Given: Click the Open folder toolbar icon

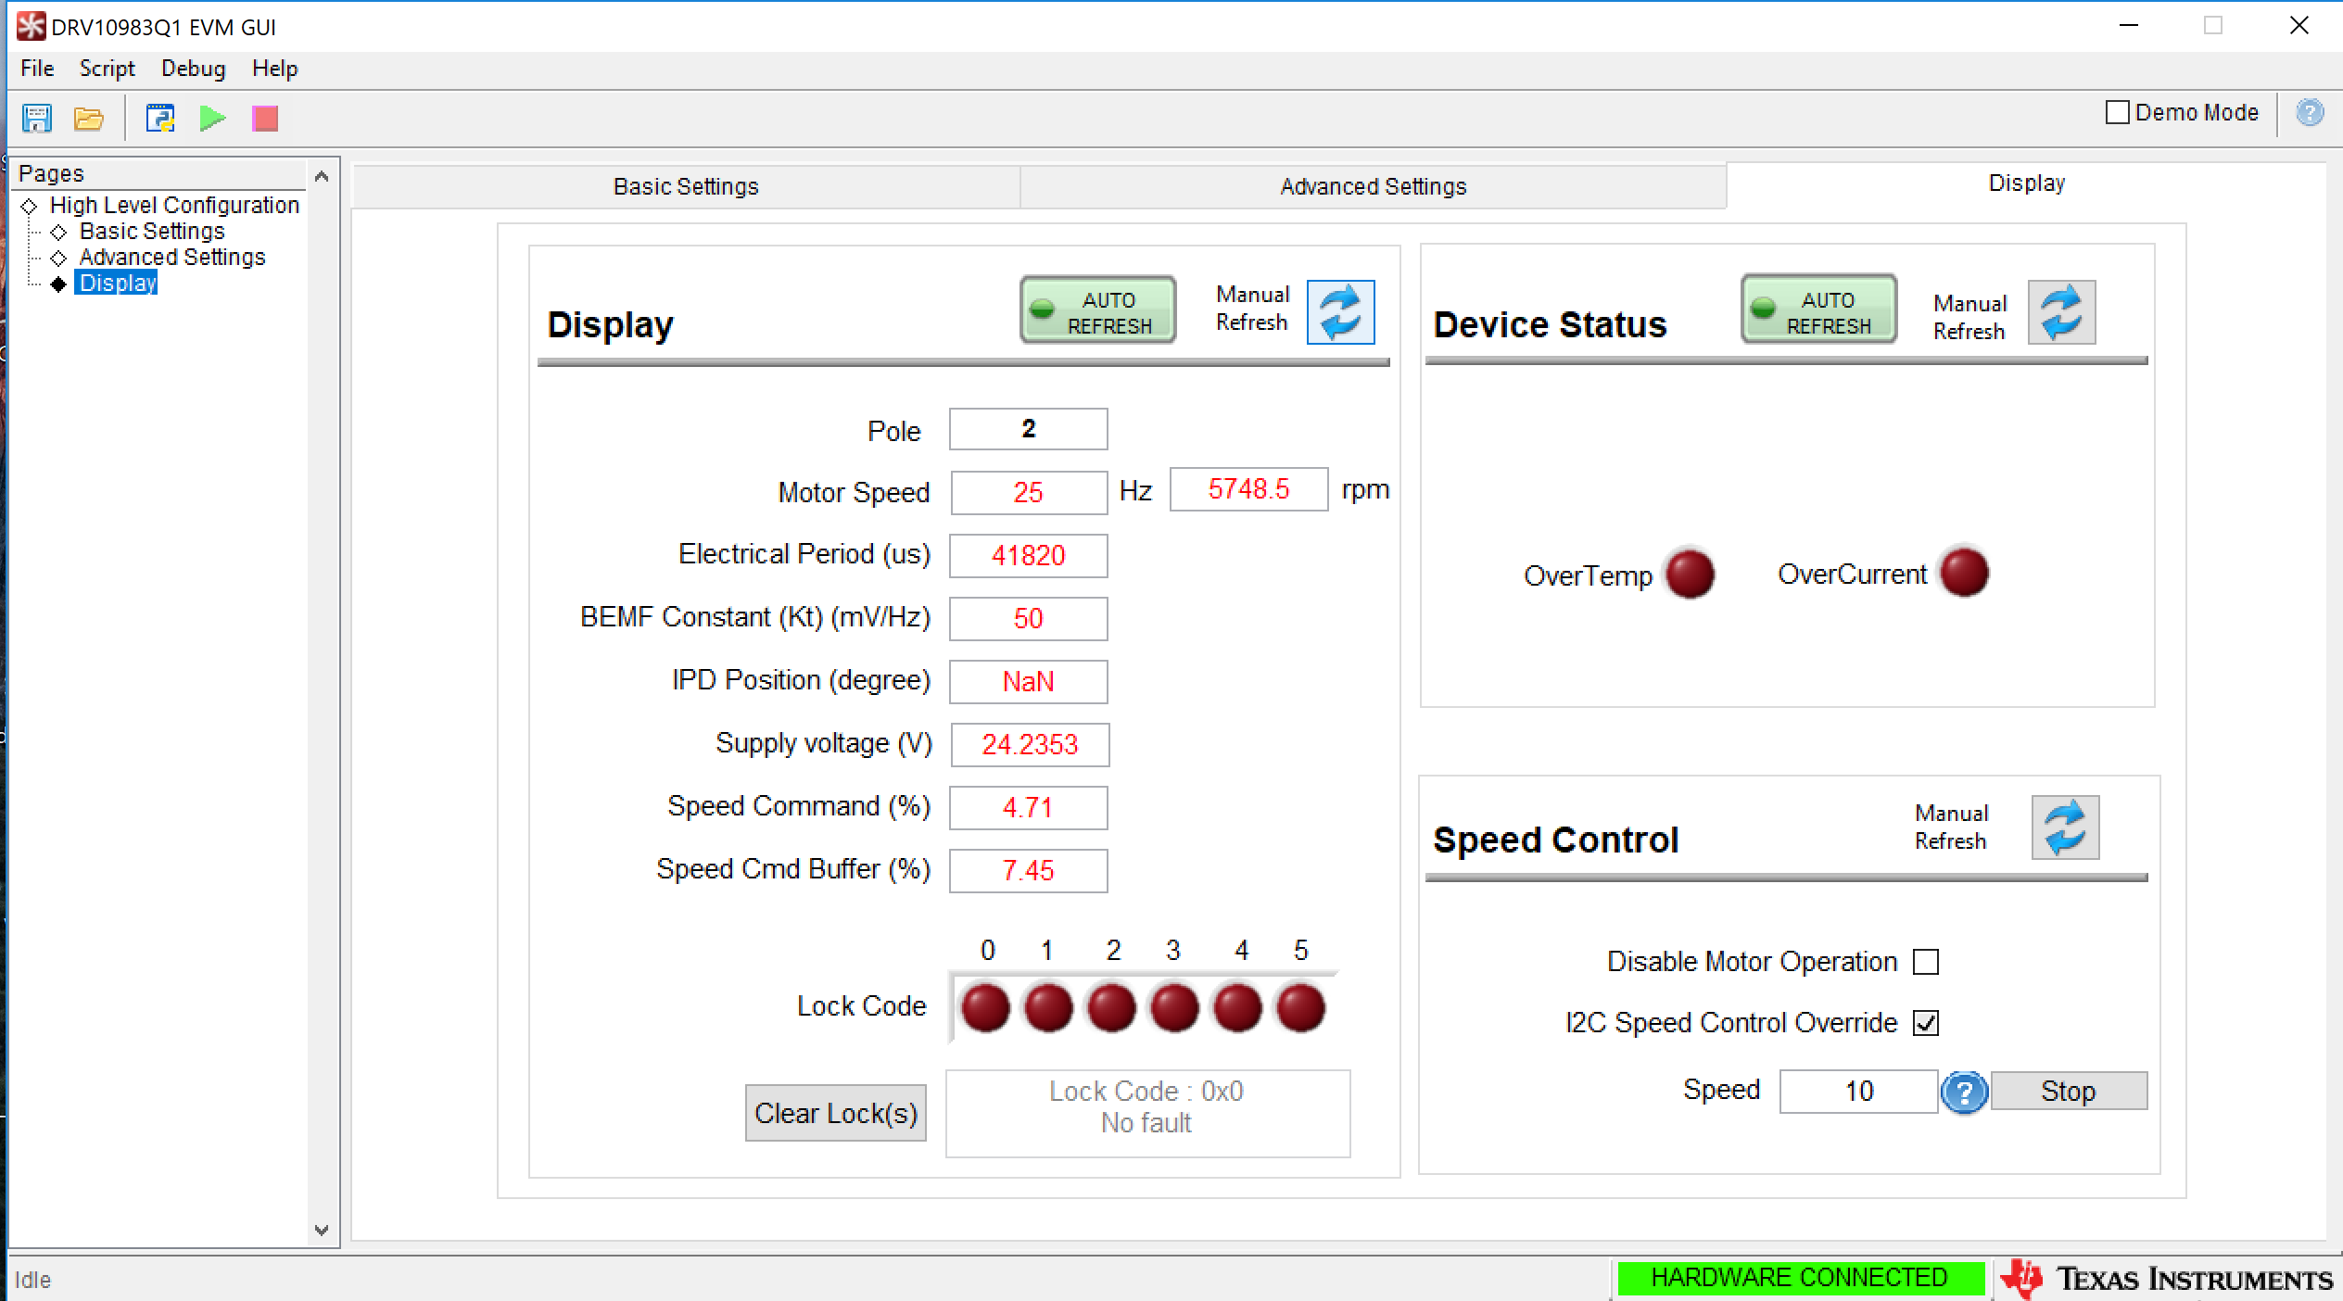Looking at the screenshot, I should tap(89, 119).
